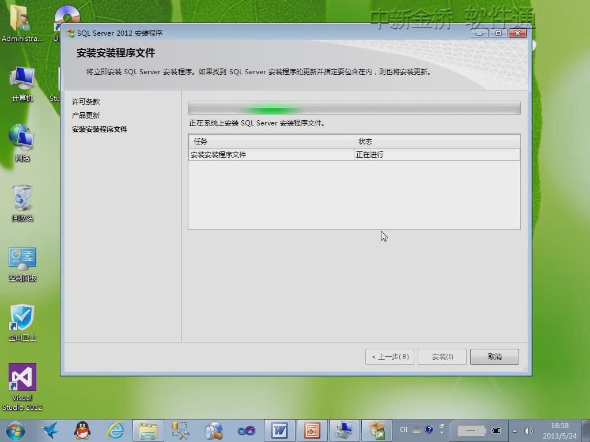Minimize the SQL Server 2012 setup window
The width and height of the screenshot is (590, 442).
pos(479,33)
